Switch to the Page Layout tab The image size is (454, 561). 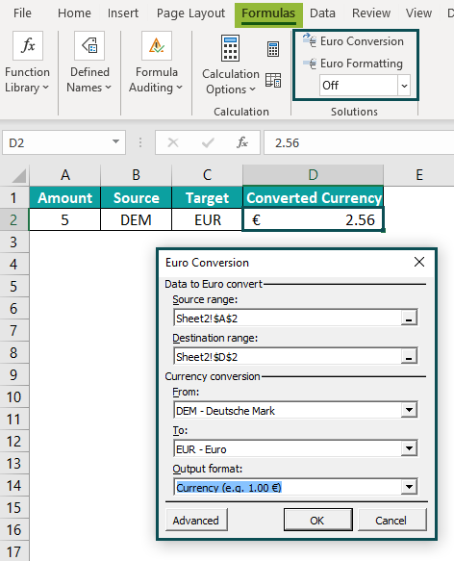(190, 13)
